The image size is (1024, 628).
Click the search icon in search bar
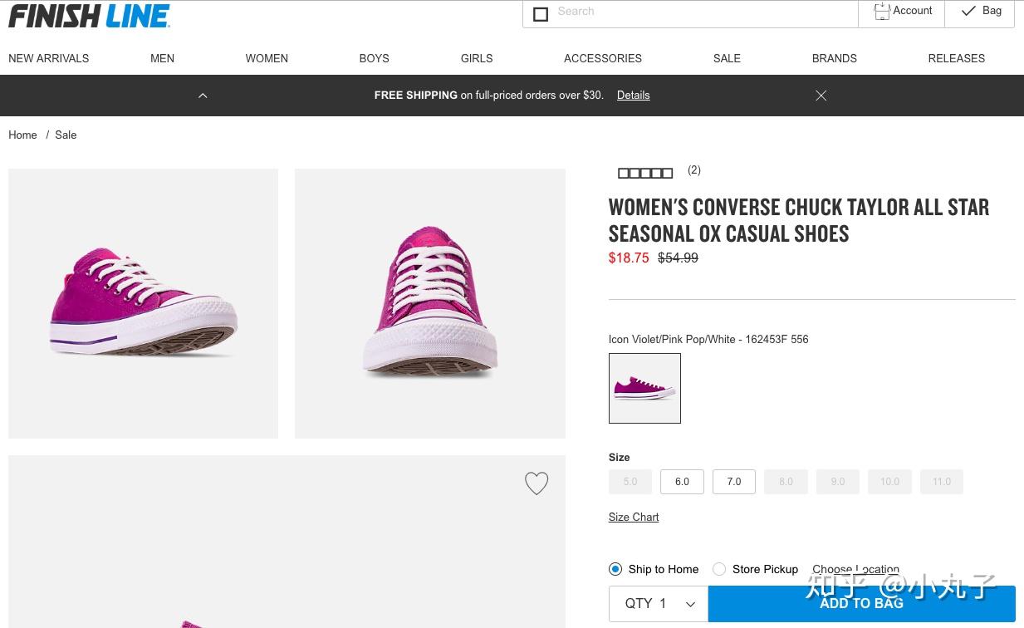pos(541,14)
